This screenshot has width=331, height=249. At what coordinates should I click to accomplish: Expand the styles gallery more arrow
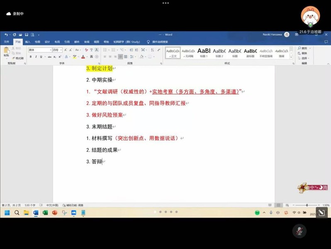(x=291, y=57)
